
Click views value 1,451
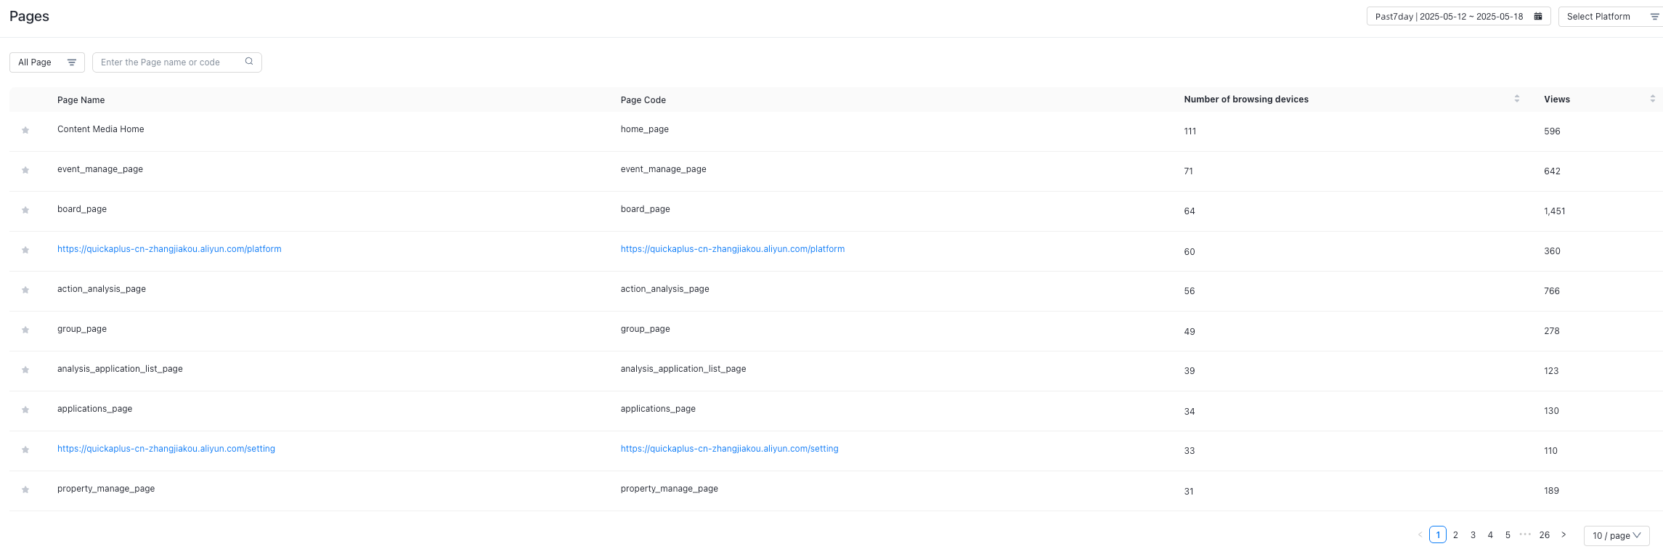[x=1555, y=211]
